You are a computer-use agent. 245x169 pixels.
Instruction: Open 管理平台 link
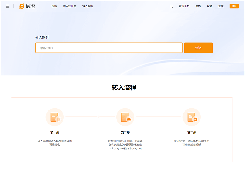click(184, 6)
